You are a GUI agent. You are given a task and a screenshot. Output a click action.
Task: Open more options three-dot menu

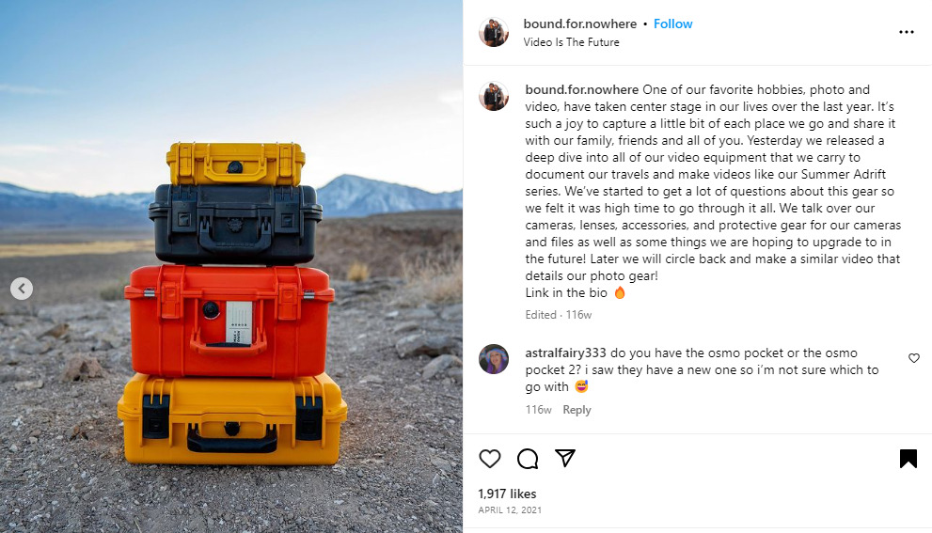click(x=907, y=32)
